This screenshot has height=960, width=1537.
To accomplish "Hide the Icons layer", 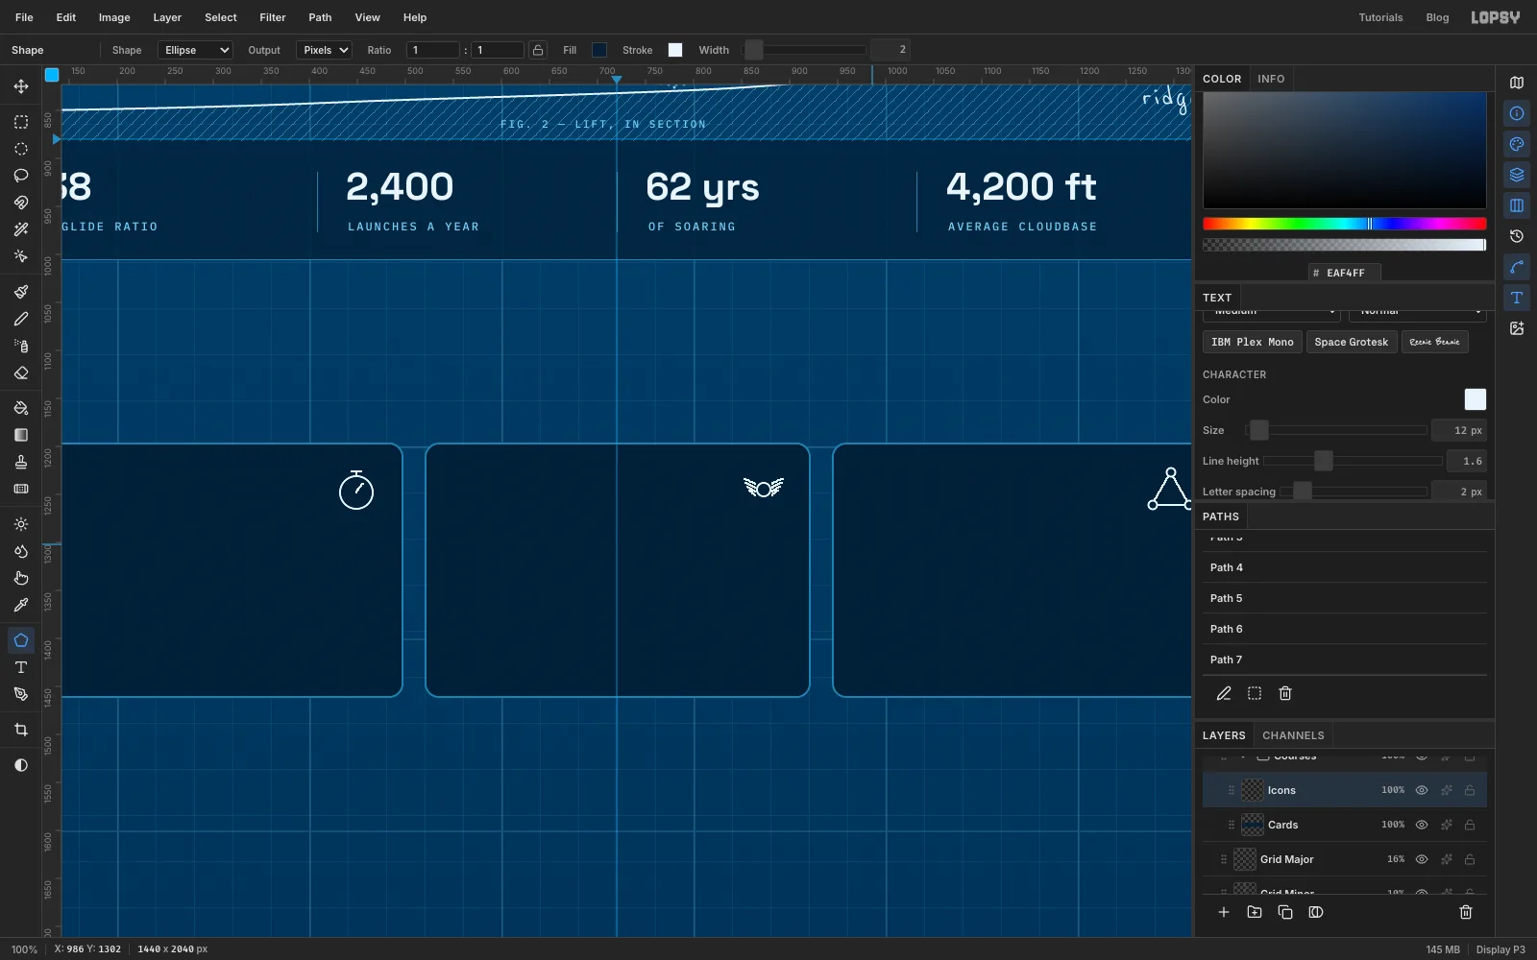I will click(1422, 790).
